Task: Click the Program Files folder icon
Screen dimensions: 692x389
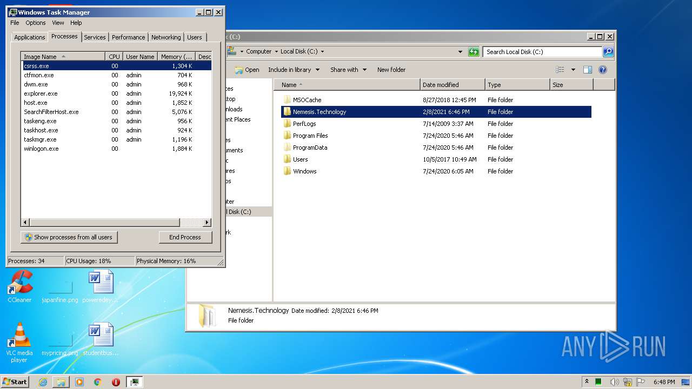Action: tap(287, 136)
